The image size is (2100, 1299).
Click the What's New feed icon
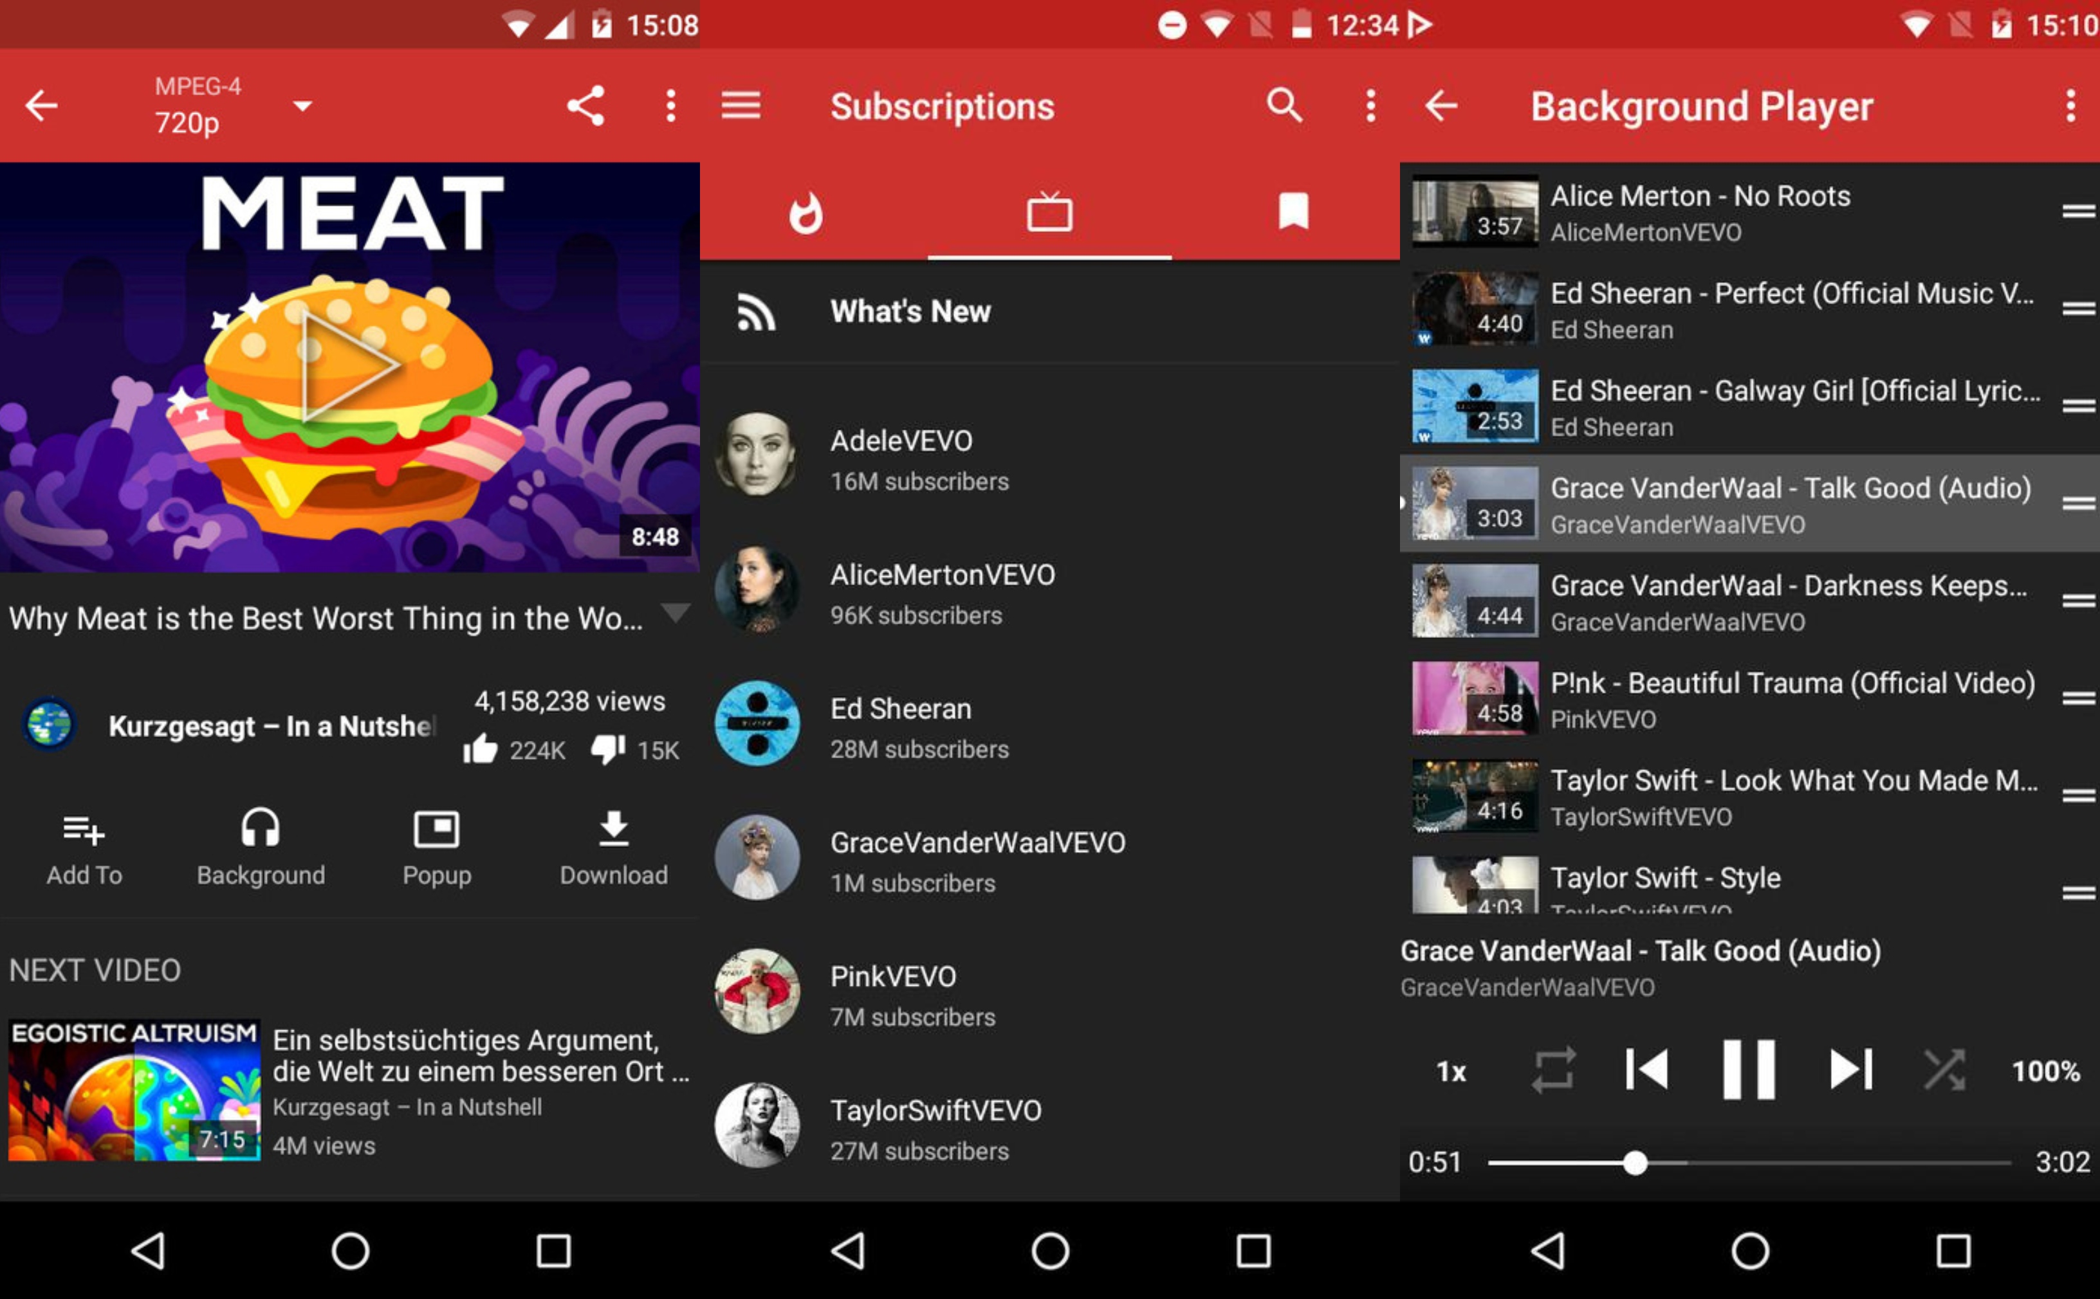pos(756,312)
